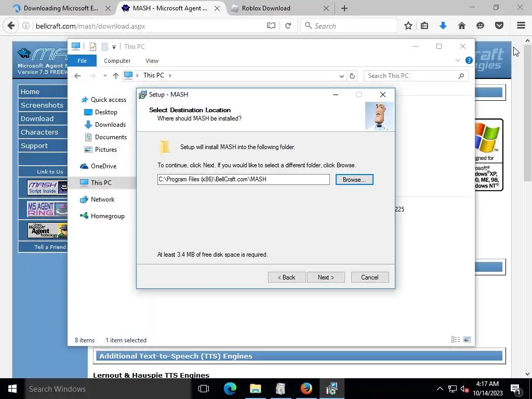This screenshot has height=399, width=532.
Task: Click the Search Windows taskbar box
Action: (x=108, y=389)
